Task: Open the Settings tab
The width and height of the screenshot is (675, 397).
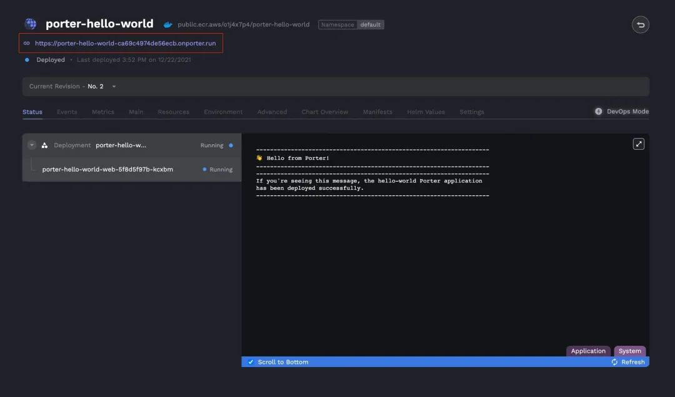Action: click(x=471, y=112)
